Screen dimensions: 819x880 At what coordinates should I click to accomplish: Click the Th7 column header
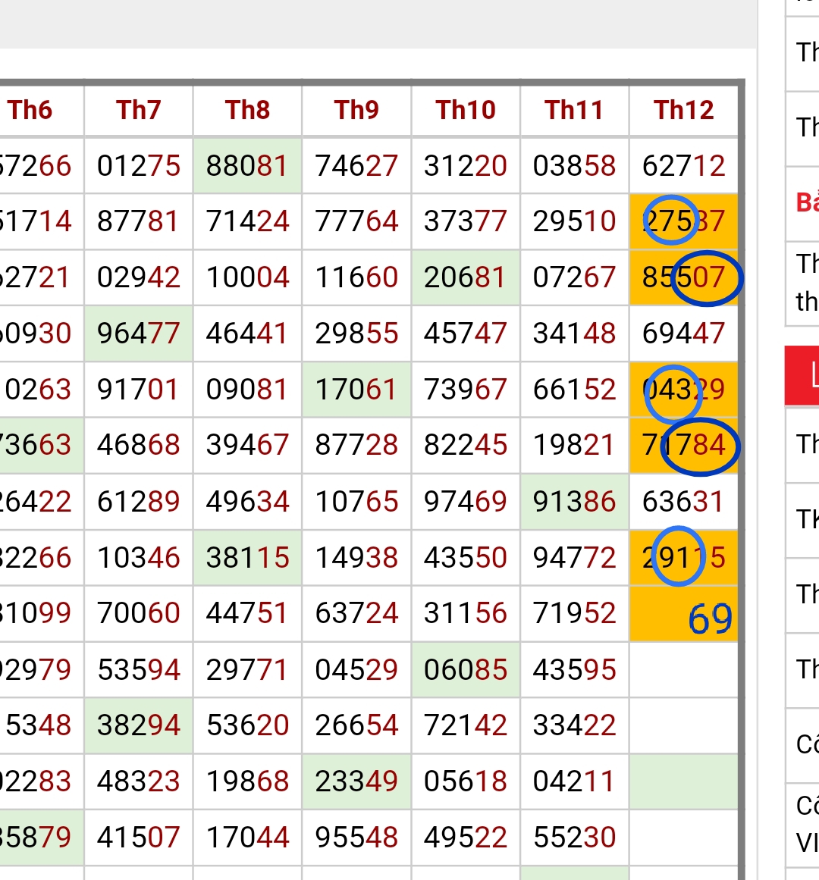point(139,111)
